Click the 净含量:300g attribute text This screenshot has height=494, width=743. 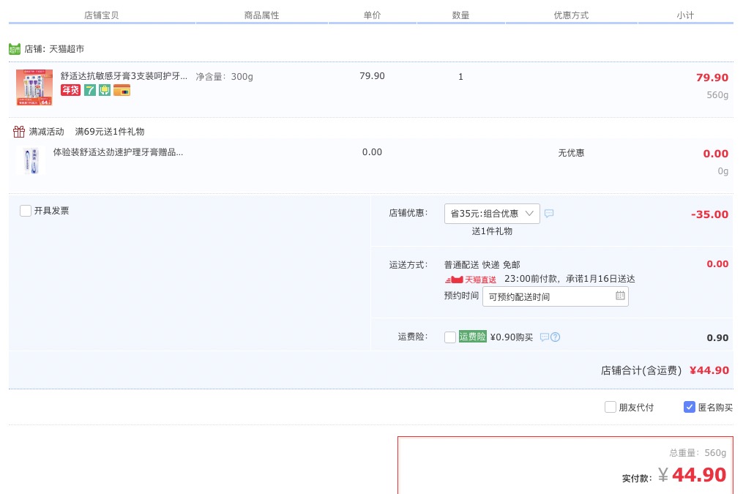224,76
